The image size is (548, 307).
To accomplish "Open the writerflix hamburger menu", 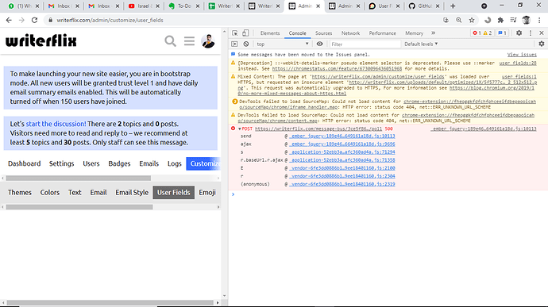I will click(x=189, y=41).
